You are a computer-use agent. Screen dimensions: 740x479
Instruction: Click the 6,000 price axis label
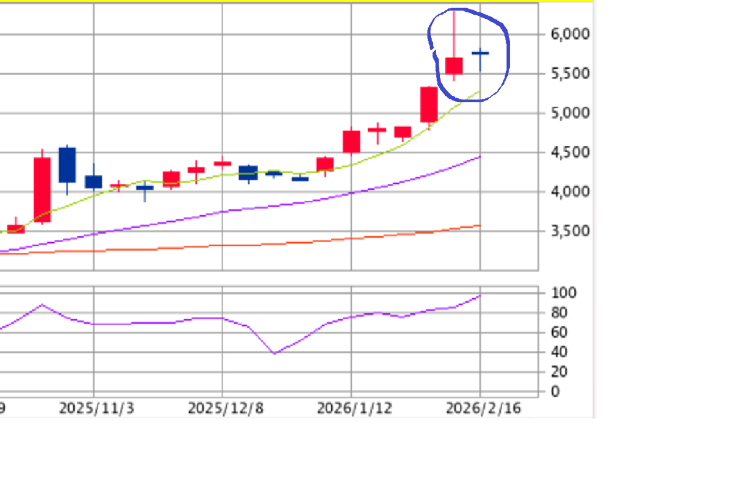(570, 34)
